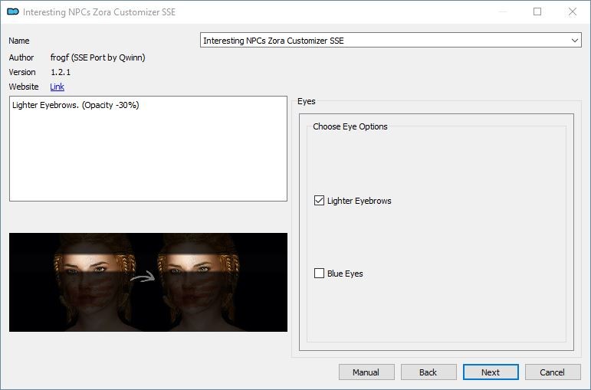The image size is (591, 390).
Task: Go Back to previous installer step
Action: (x=428, y=372)
